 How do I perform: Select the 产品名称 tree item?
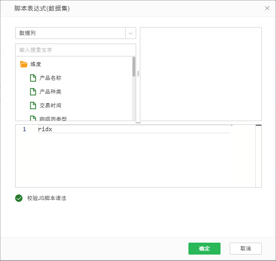click(50, 78)
